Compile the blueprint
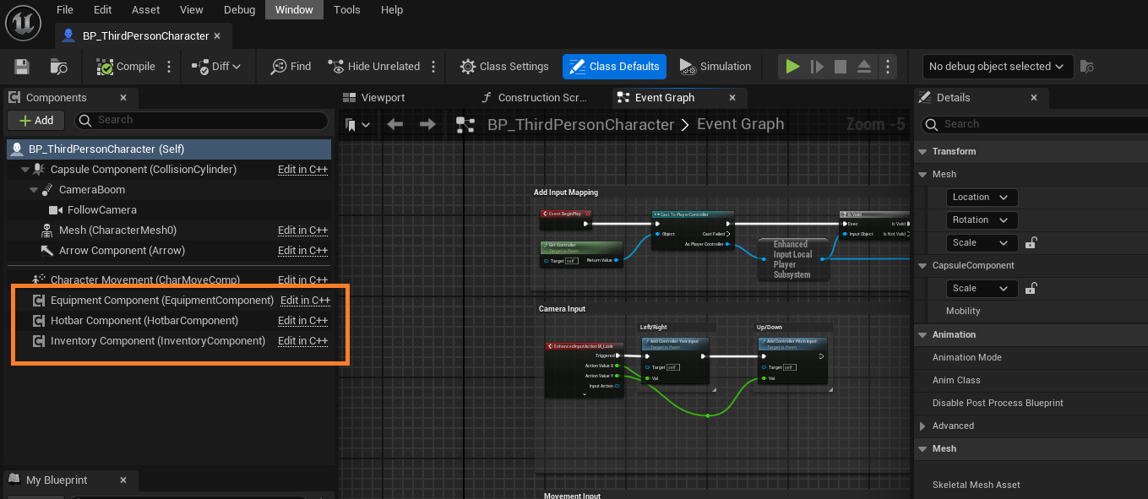 (x=126, y=67)
